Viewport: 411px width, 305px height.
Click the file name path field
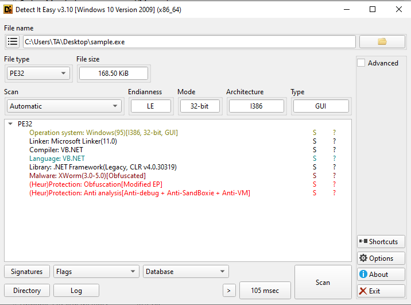(189, 42)
